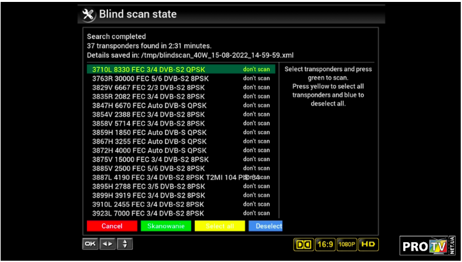Click the up/down arrows key icon
462x262 pixels.
125,243
